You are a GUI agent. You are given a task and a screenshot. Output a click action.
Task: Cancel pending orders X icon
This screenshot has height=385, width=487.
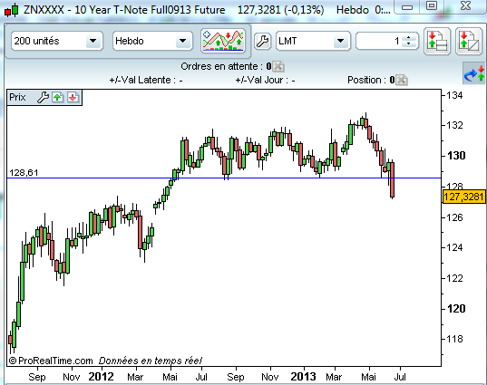[278, 66]
